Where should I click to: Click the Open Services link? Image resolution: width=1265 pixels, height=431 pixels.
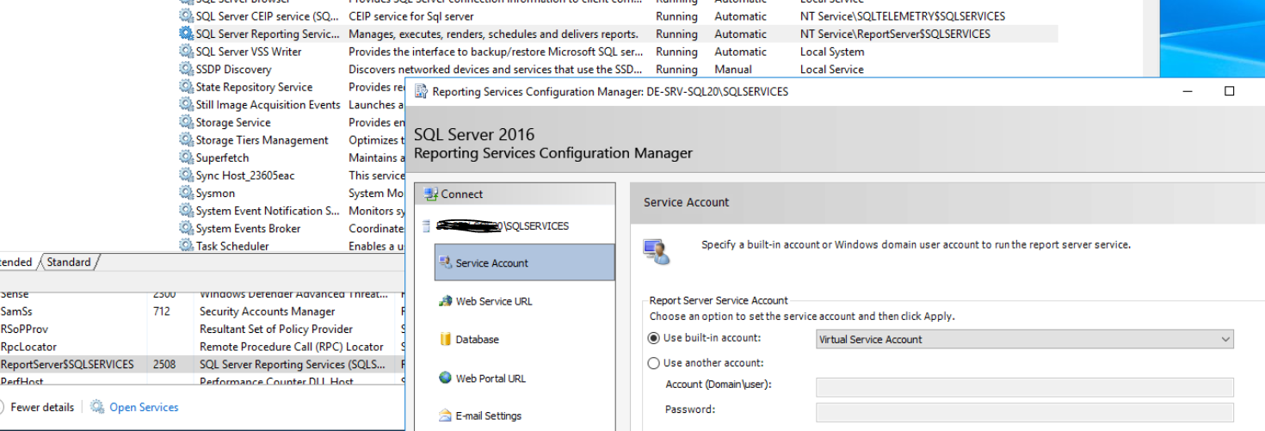tap(144, 407)
